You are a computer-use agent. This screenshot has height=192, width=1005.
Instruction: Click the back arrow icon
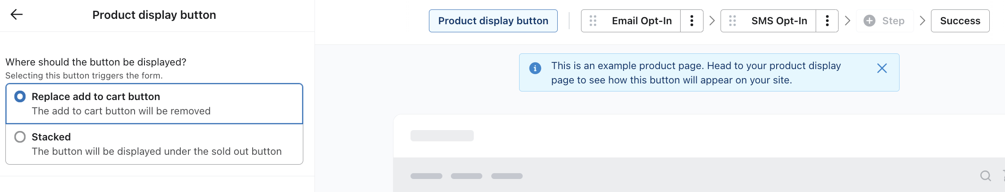pyautogui.click(x=17, y=15)
